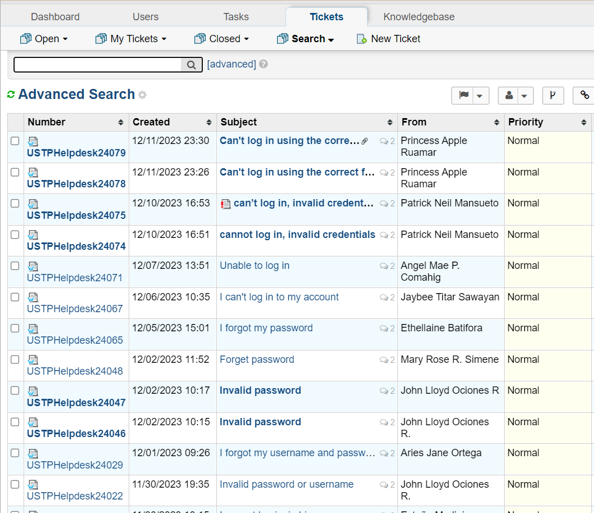The image size is (594, 513).
Task: Sort tickets by the Created column
Action: click(151, 122)
